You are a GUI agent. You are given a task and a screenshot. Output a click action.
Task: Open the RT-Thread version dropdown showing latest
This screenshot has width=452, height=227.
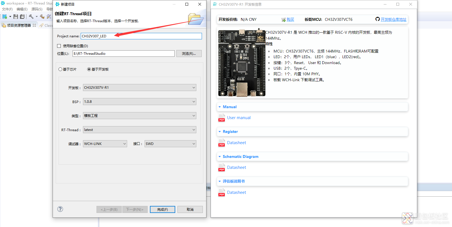(x=140, y=130)
